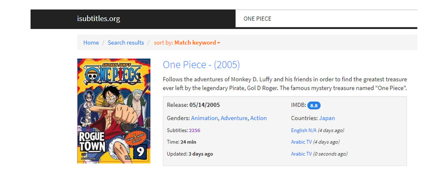Image resolution: width=440 pixels, height=182 pixels.
Task: Click the isubtitles.org site logo
Action: click(x=98, y=18)
